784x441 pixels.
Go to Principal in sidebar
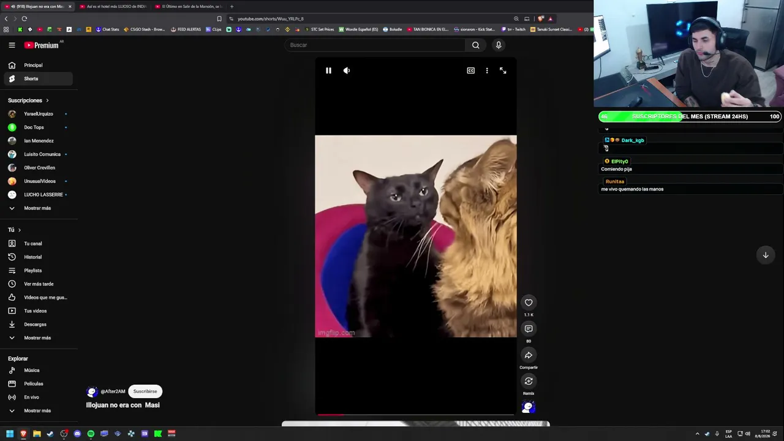point(39,66)
